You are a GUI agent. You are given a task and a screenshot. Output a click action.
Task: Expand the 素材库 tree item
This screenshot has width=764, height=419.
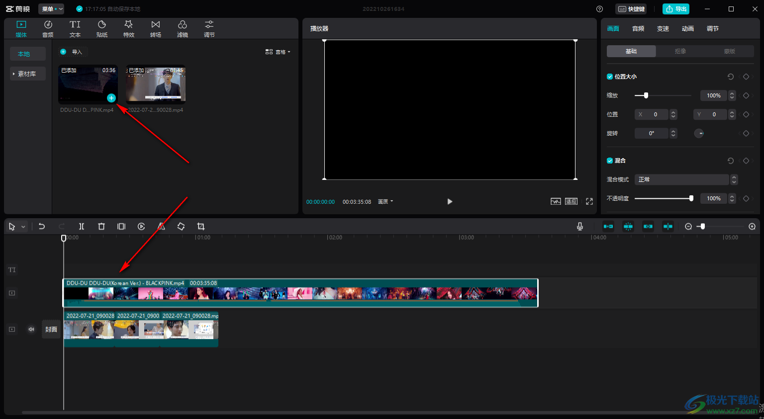pos(28,74)
